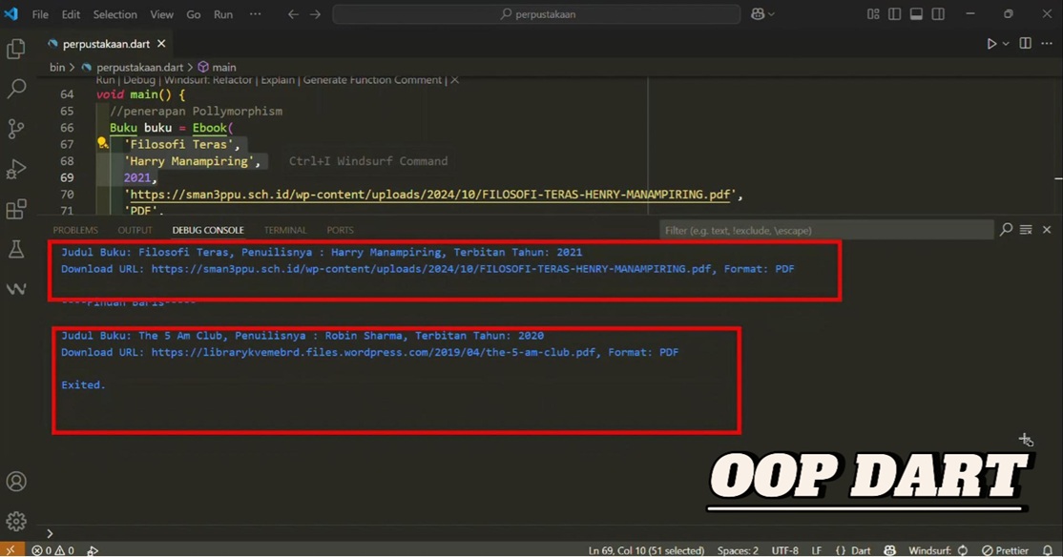The width and height of the screenshot is (1063, 557).
Task: Open the Edit menu
Action: [71, 14]
